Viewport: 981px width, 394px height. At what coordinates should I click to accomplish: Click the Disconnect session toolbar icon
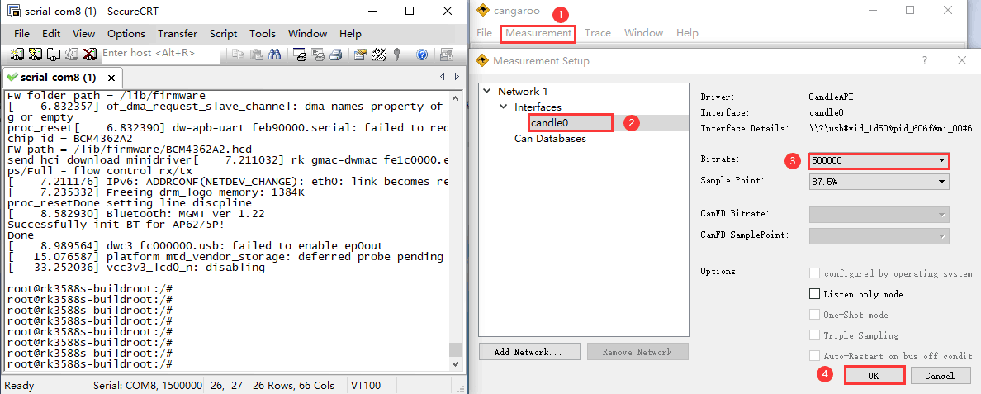coord(89,55)
